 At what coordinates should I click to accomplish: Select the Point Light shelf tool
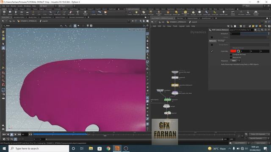[x=136, y=13]
